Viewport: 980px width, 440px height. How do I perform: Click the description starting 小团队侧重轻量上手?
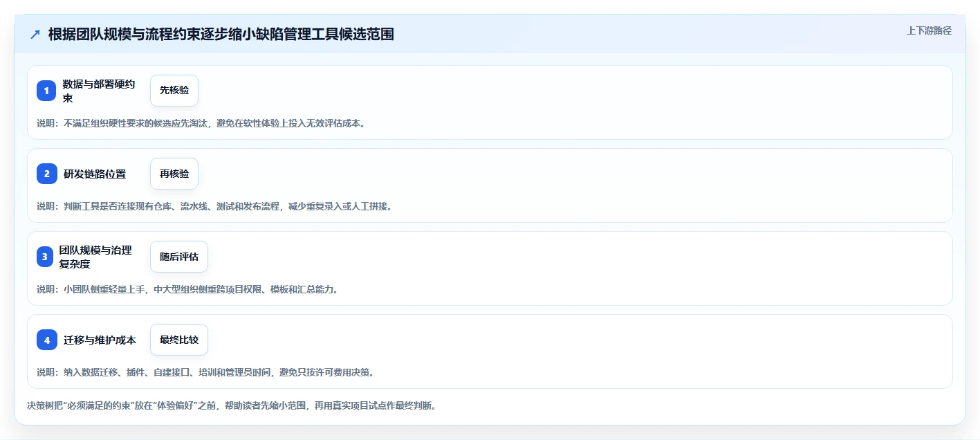[187, 289]
